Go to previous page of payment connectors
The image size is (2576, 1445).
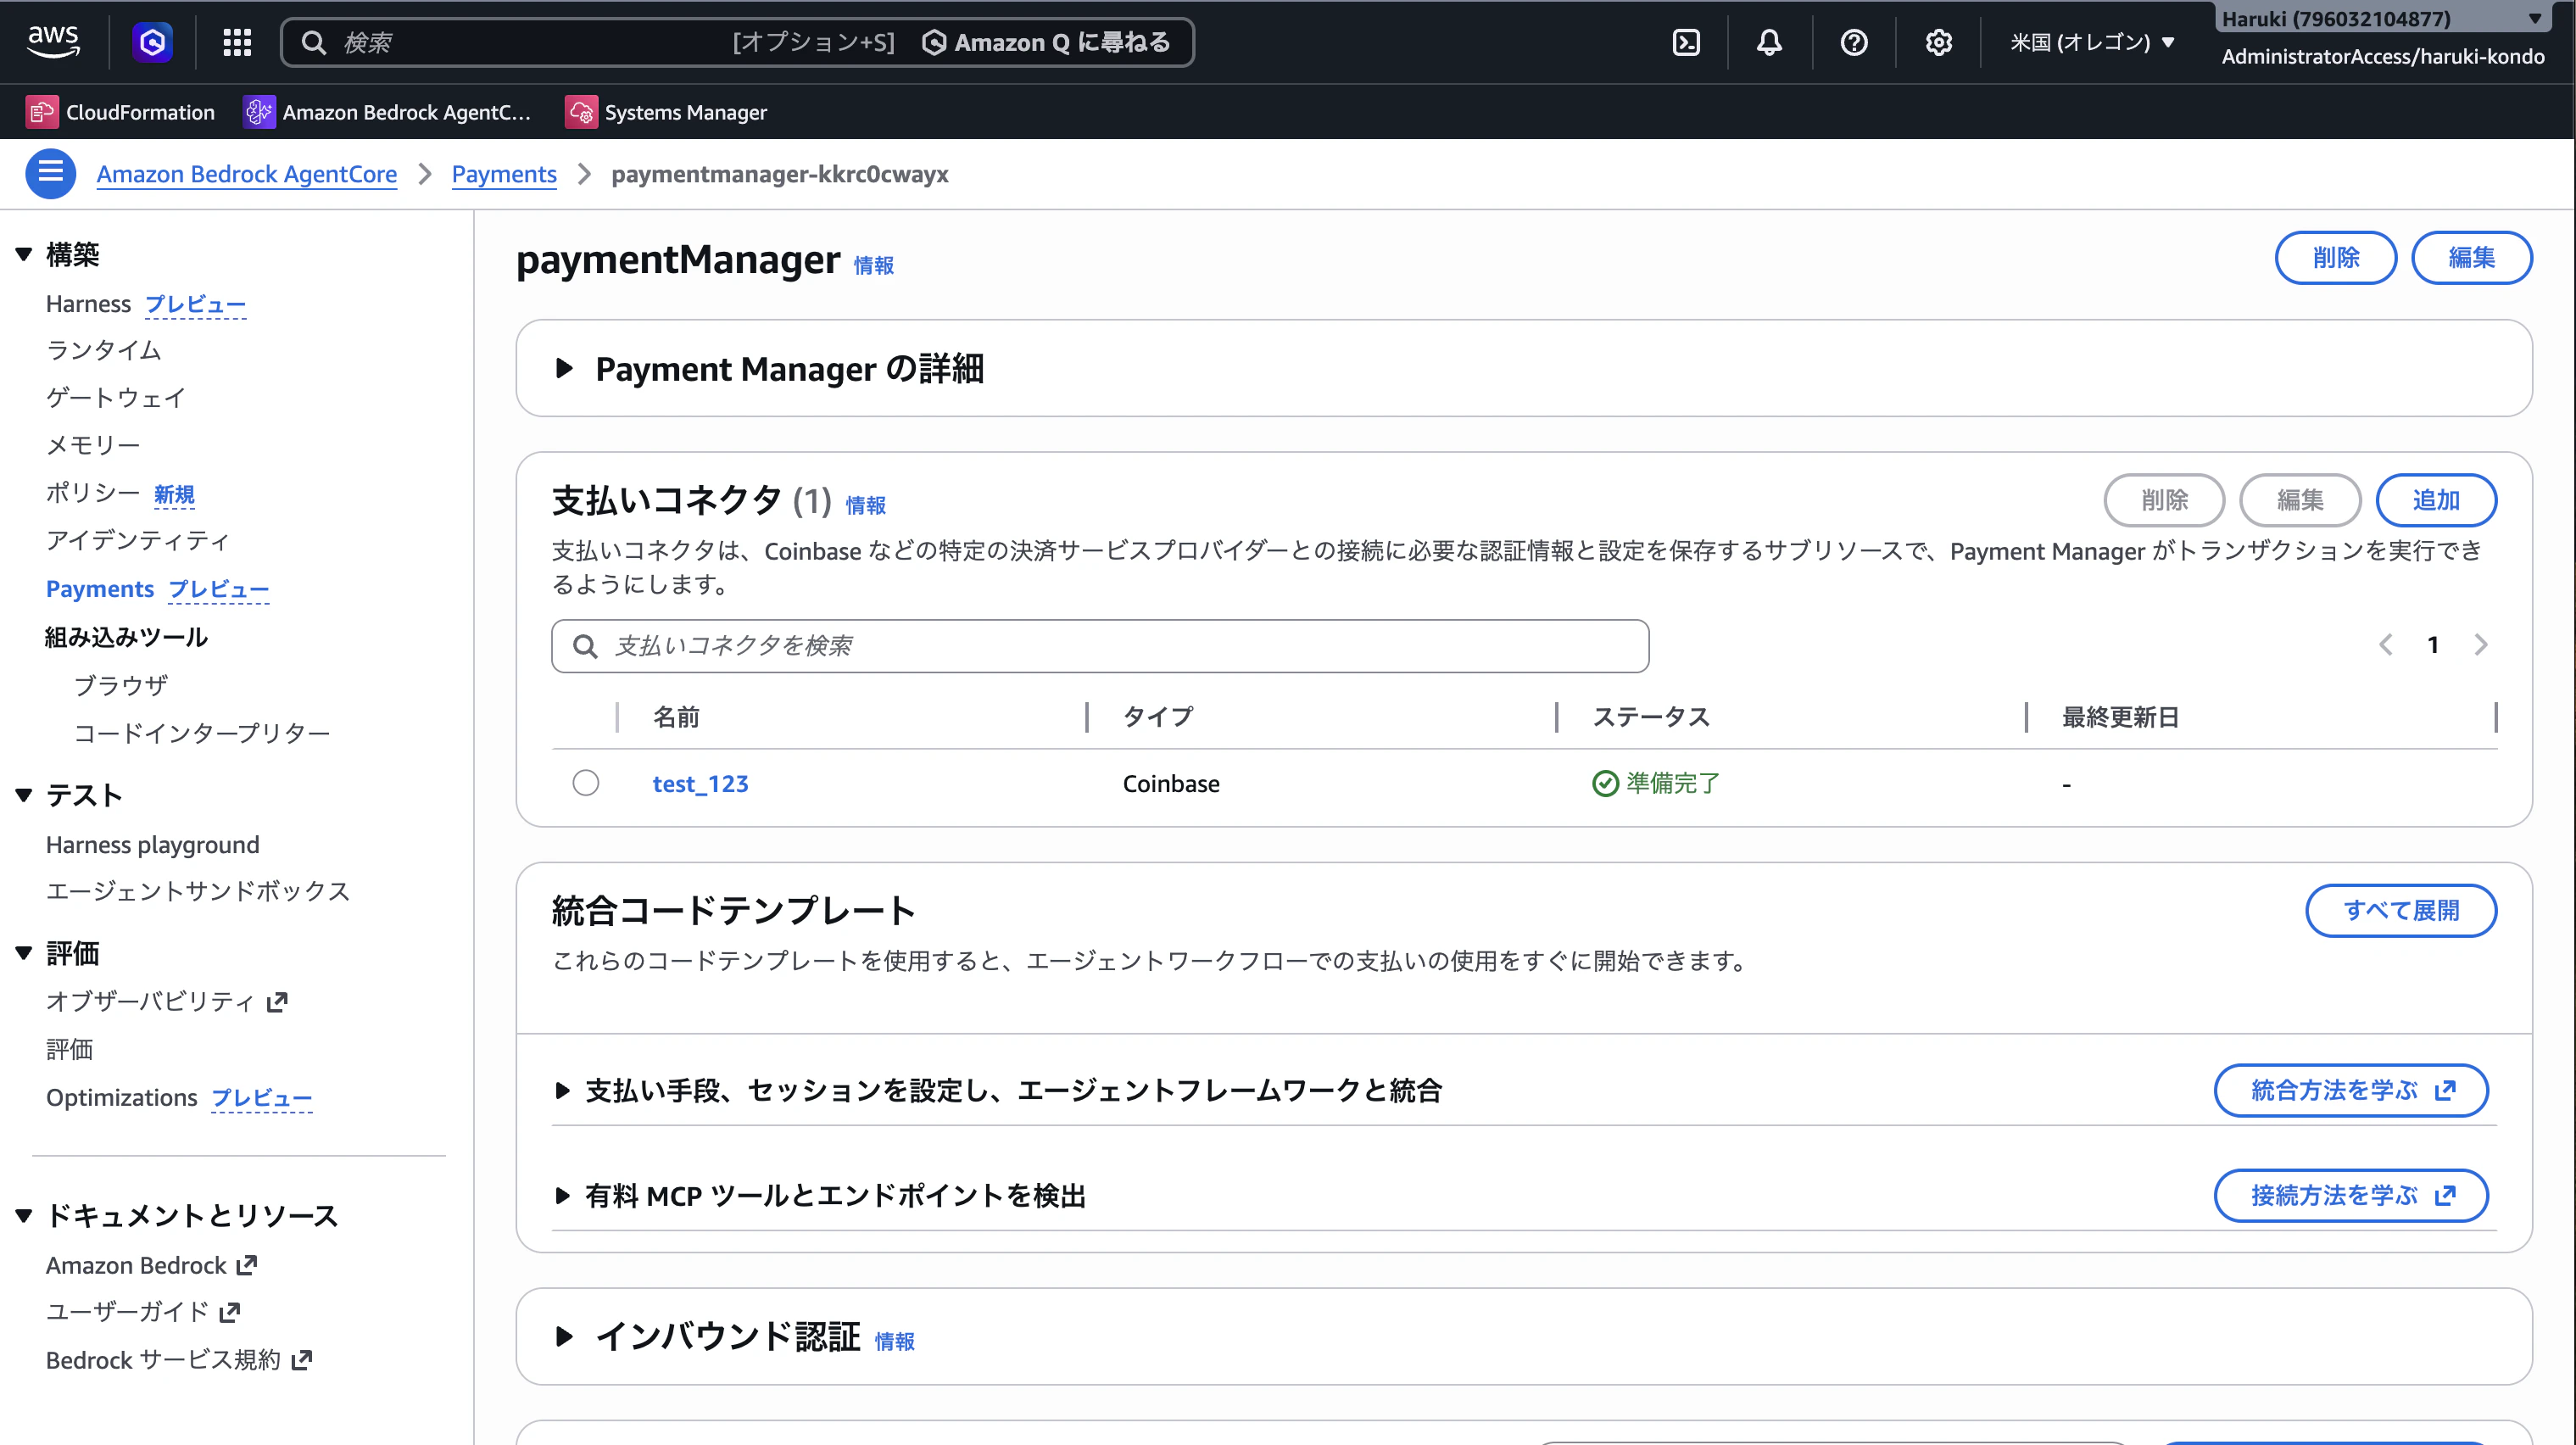[x=2386, y=645]
